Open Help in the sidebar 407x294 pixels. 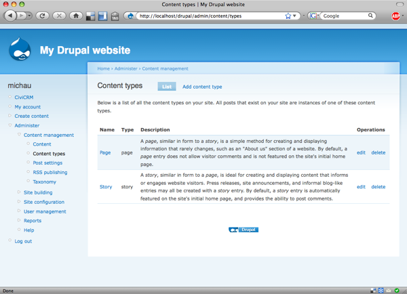28,230
